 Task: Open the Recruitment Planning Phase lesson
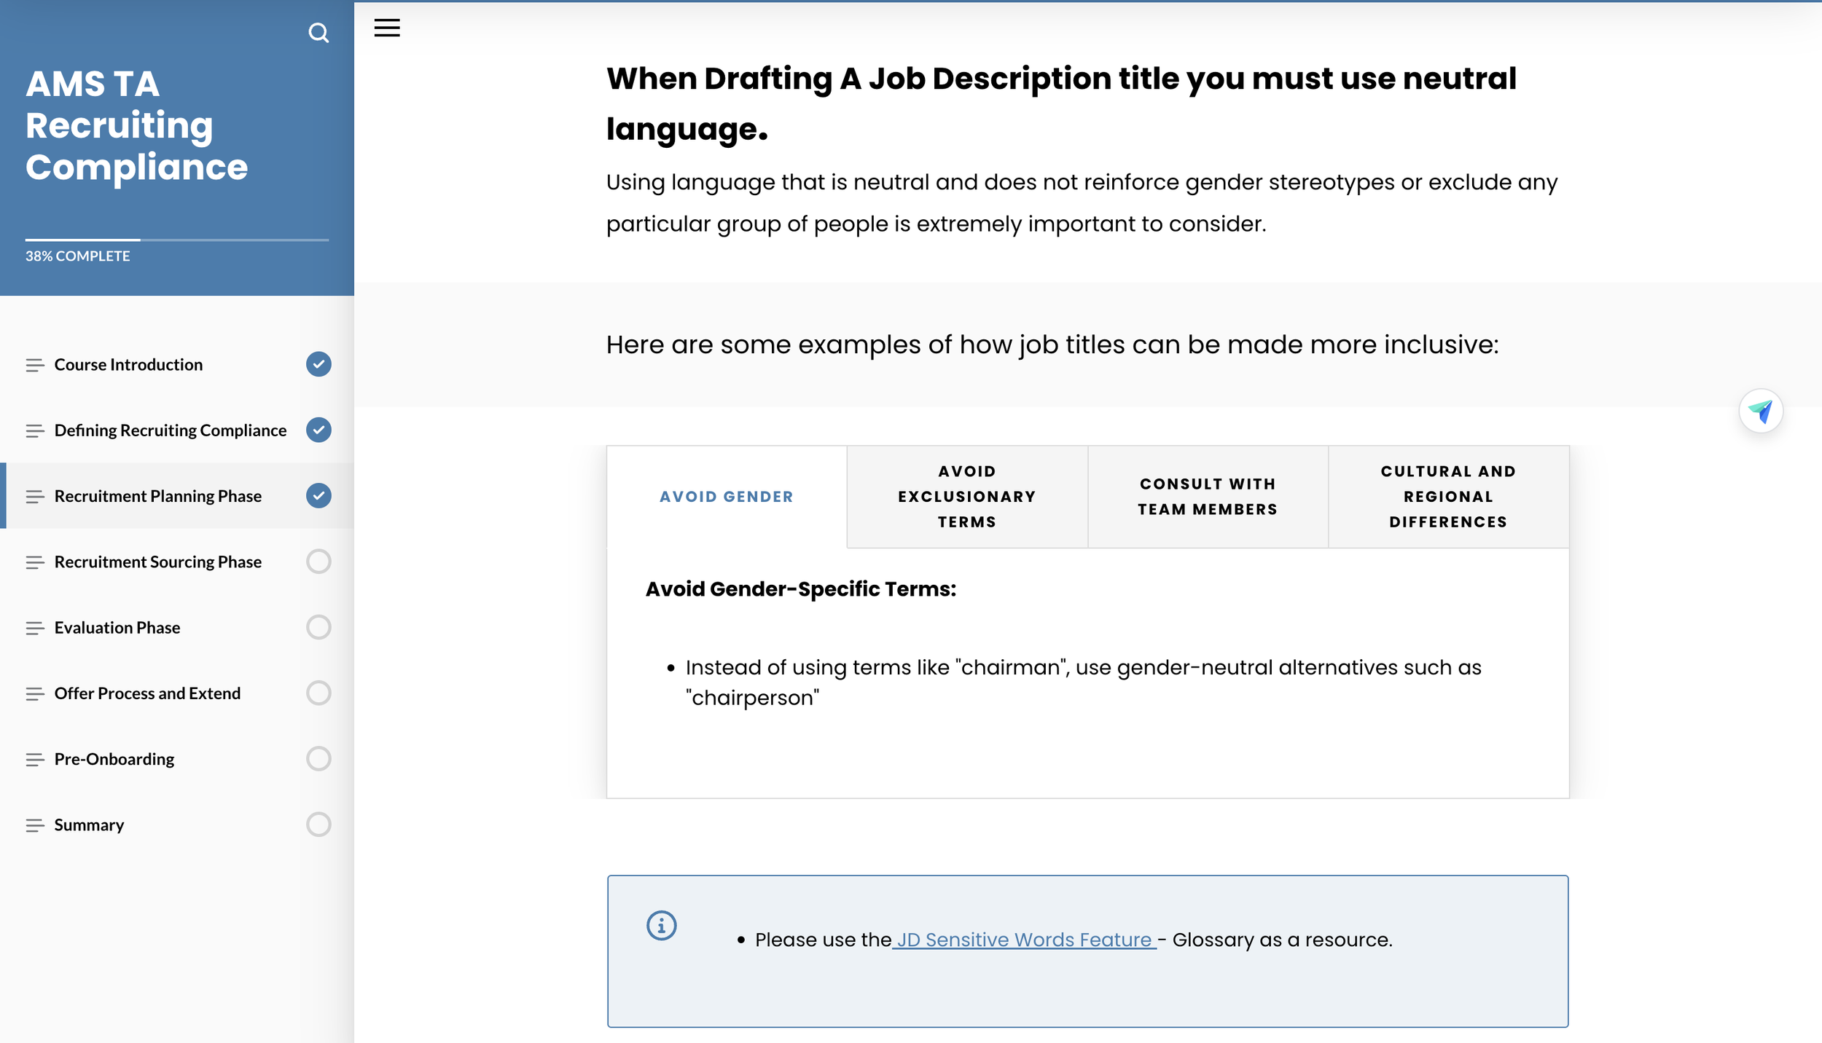pyautogui.click(x=157, y=496)
